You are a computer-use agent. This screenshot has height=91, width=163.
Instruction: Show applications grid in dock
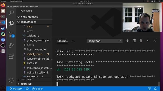click(3, 88)
